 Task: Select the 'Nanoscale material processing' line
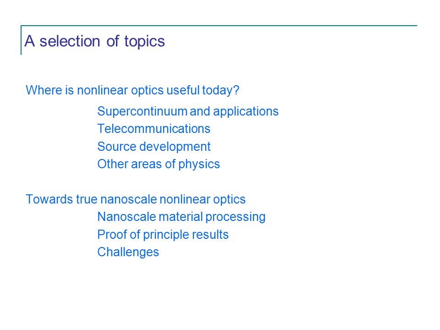(181, 217)
